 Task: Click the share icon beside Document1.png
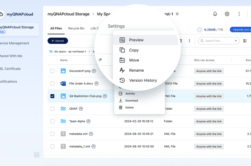(x=94, y=71)
